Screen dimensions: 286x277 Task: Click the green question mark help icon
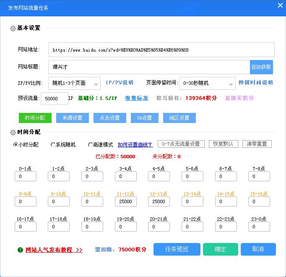click(x=20, y=250)
